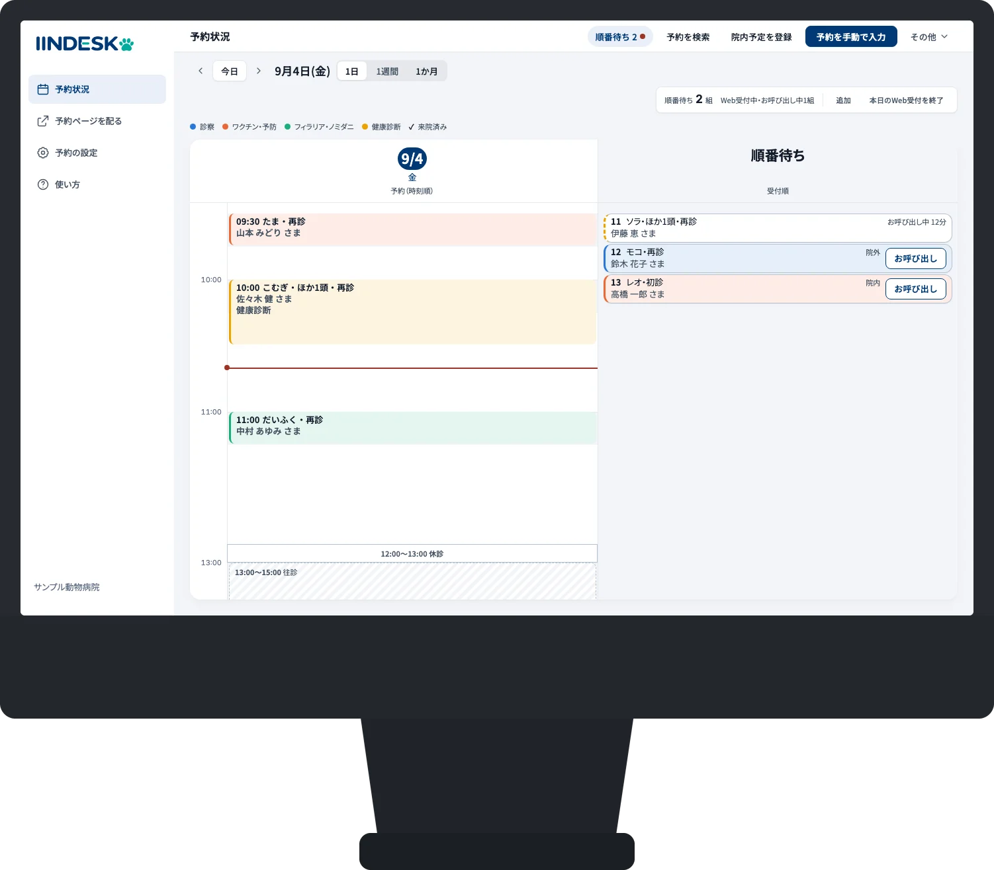Open queue card 11 ソラ for 伊藤 恵
Image resolution: width=994 pixels, height=870 pixels.
pyautogui.click(x=778, y=228)
